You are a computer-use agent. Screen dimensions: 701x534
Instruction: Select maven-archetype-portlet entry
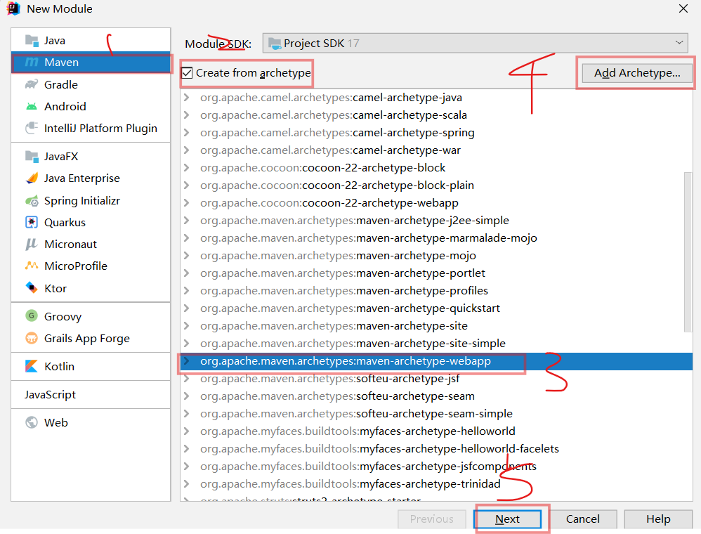[343, 273]
